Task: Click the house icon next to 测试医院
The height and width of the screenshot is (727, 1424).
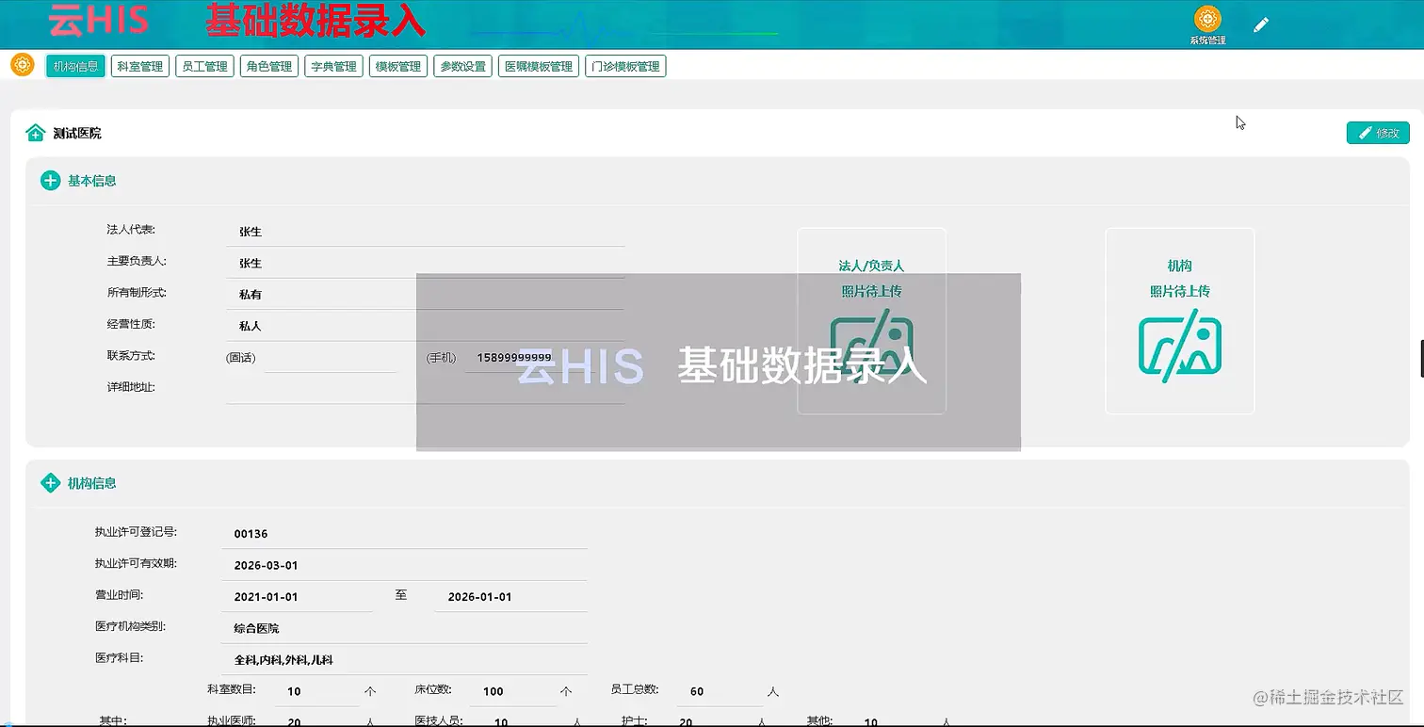Action: [35, 133]
